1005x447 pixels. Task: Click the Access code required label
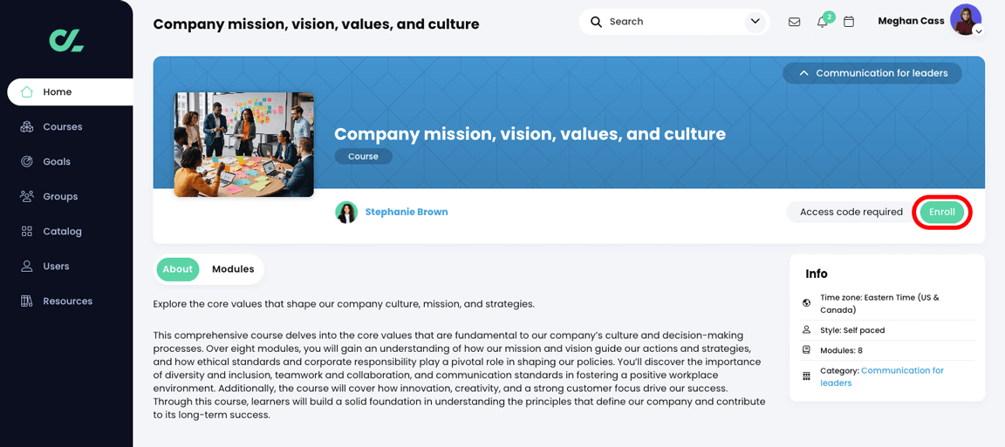pyautogui.click(x=851, y=212)
